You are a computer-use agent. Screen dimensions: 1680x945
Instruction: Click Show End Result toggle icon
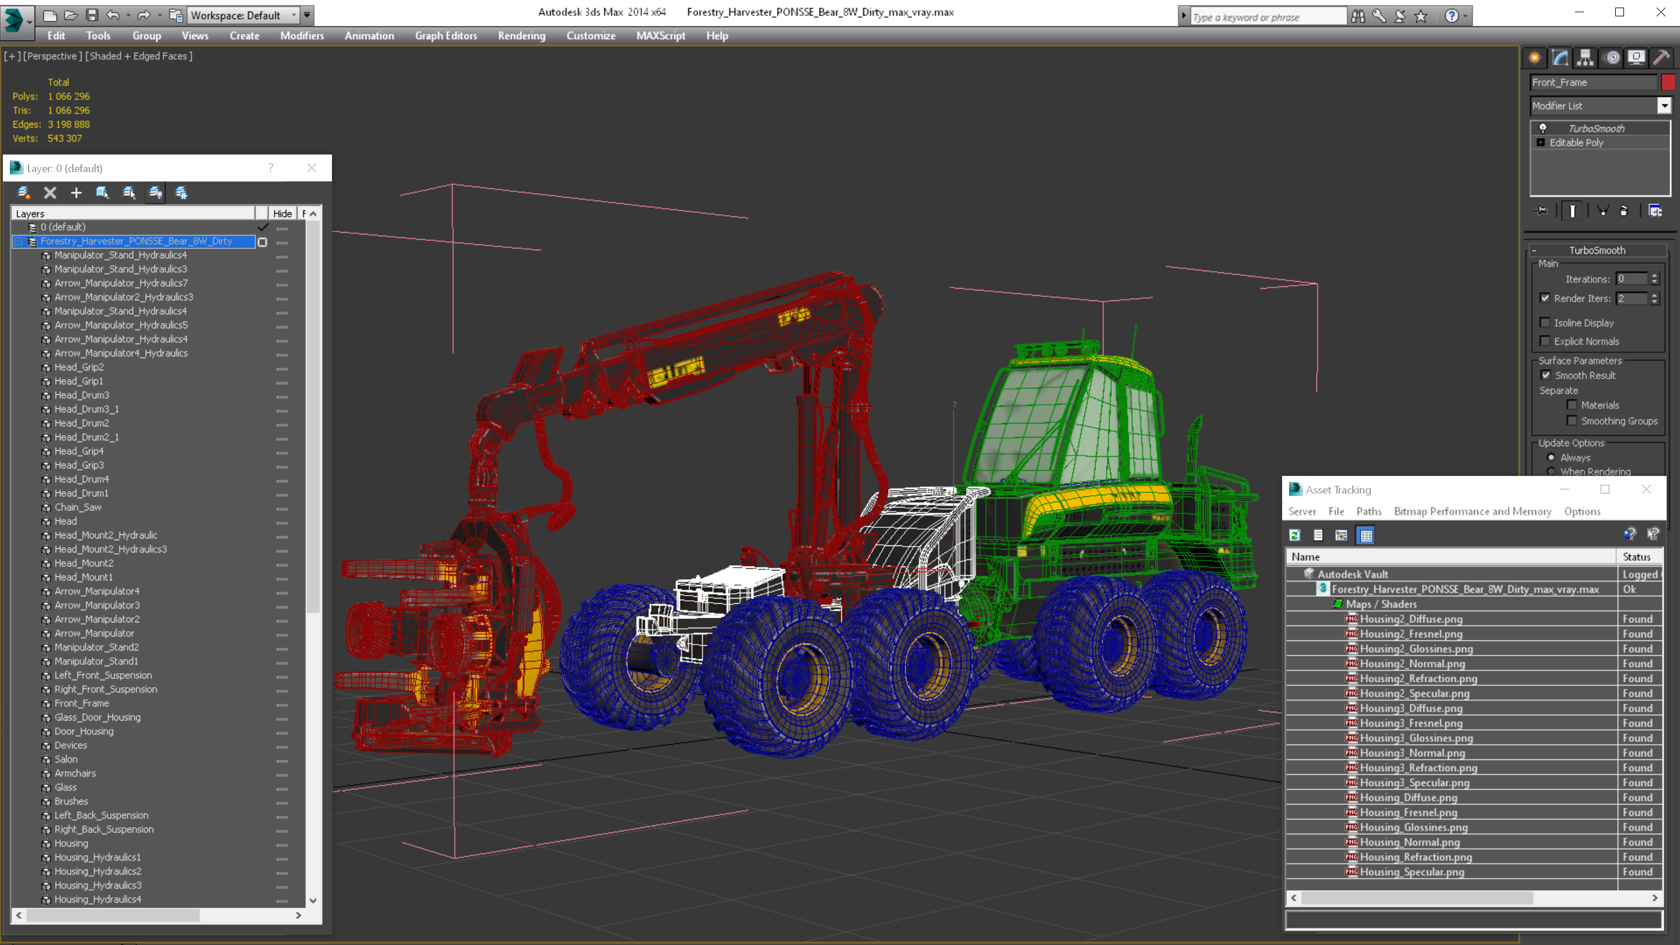(x=1573, y=211)
